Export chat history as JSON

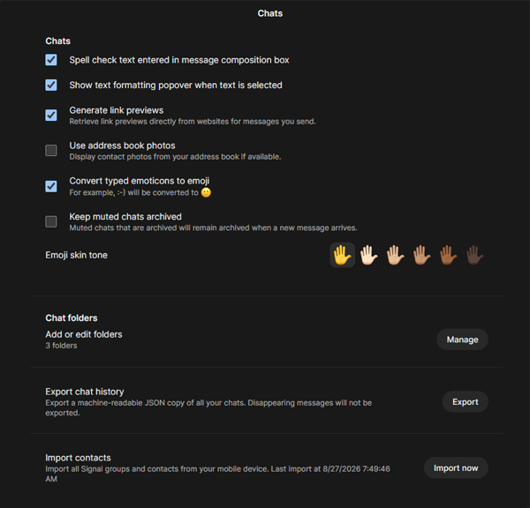tap(466, 401)
